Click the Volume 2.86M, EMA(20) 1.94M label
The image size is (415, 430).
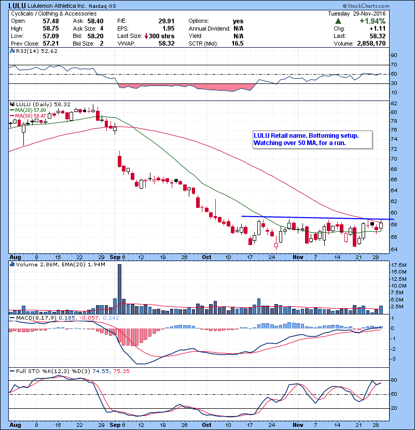[x=60, y=264]
